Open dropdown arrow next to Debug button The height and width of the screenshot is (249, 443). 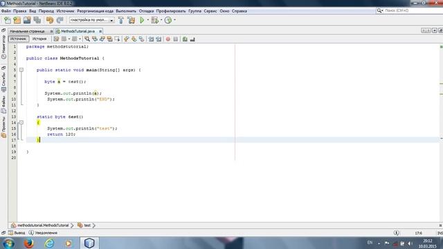(161, 20)
